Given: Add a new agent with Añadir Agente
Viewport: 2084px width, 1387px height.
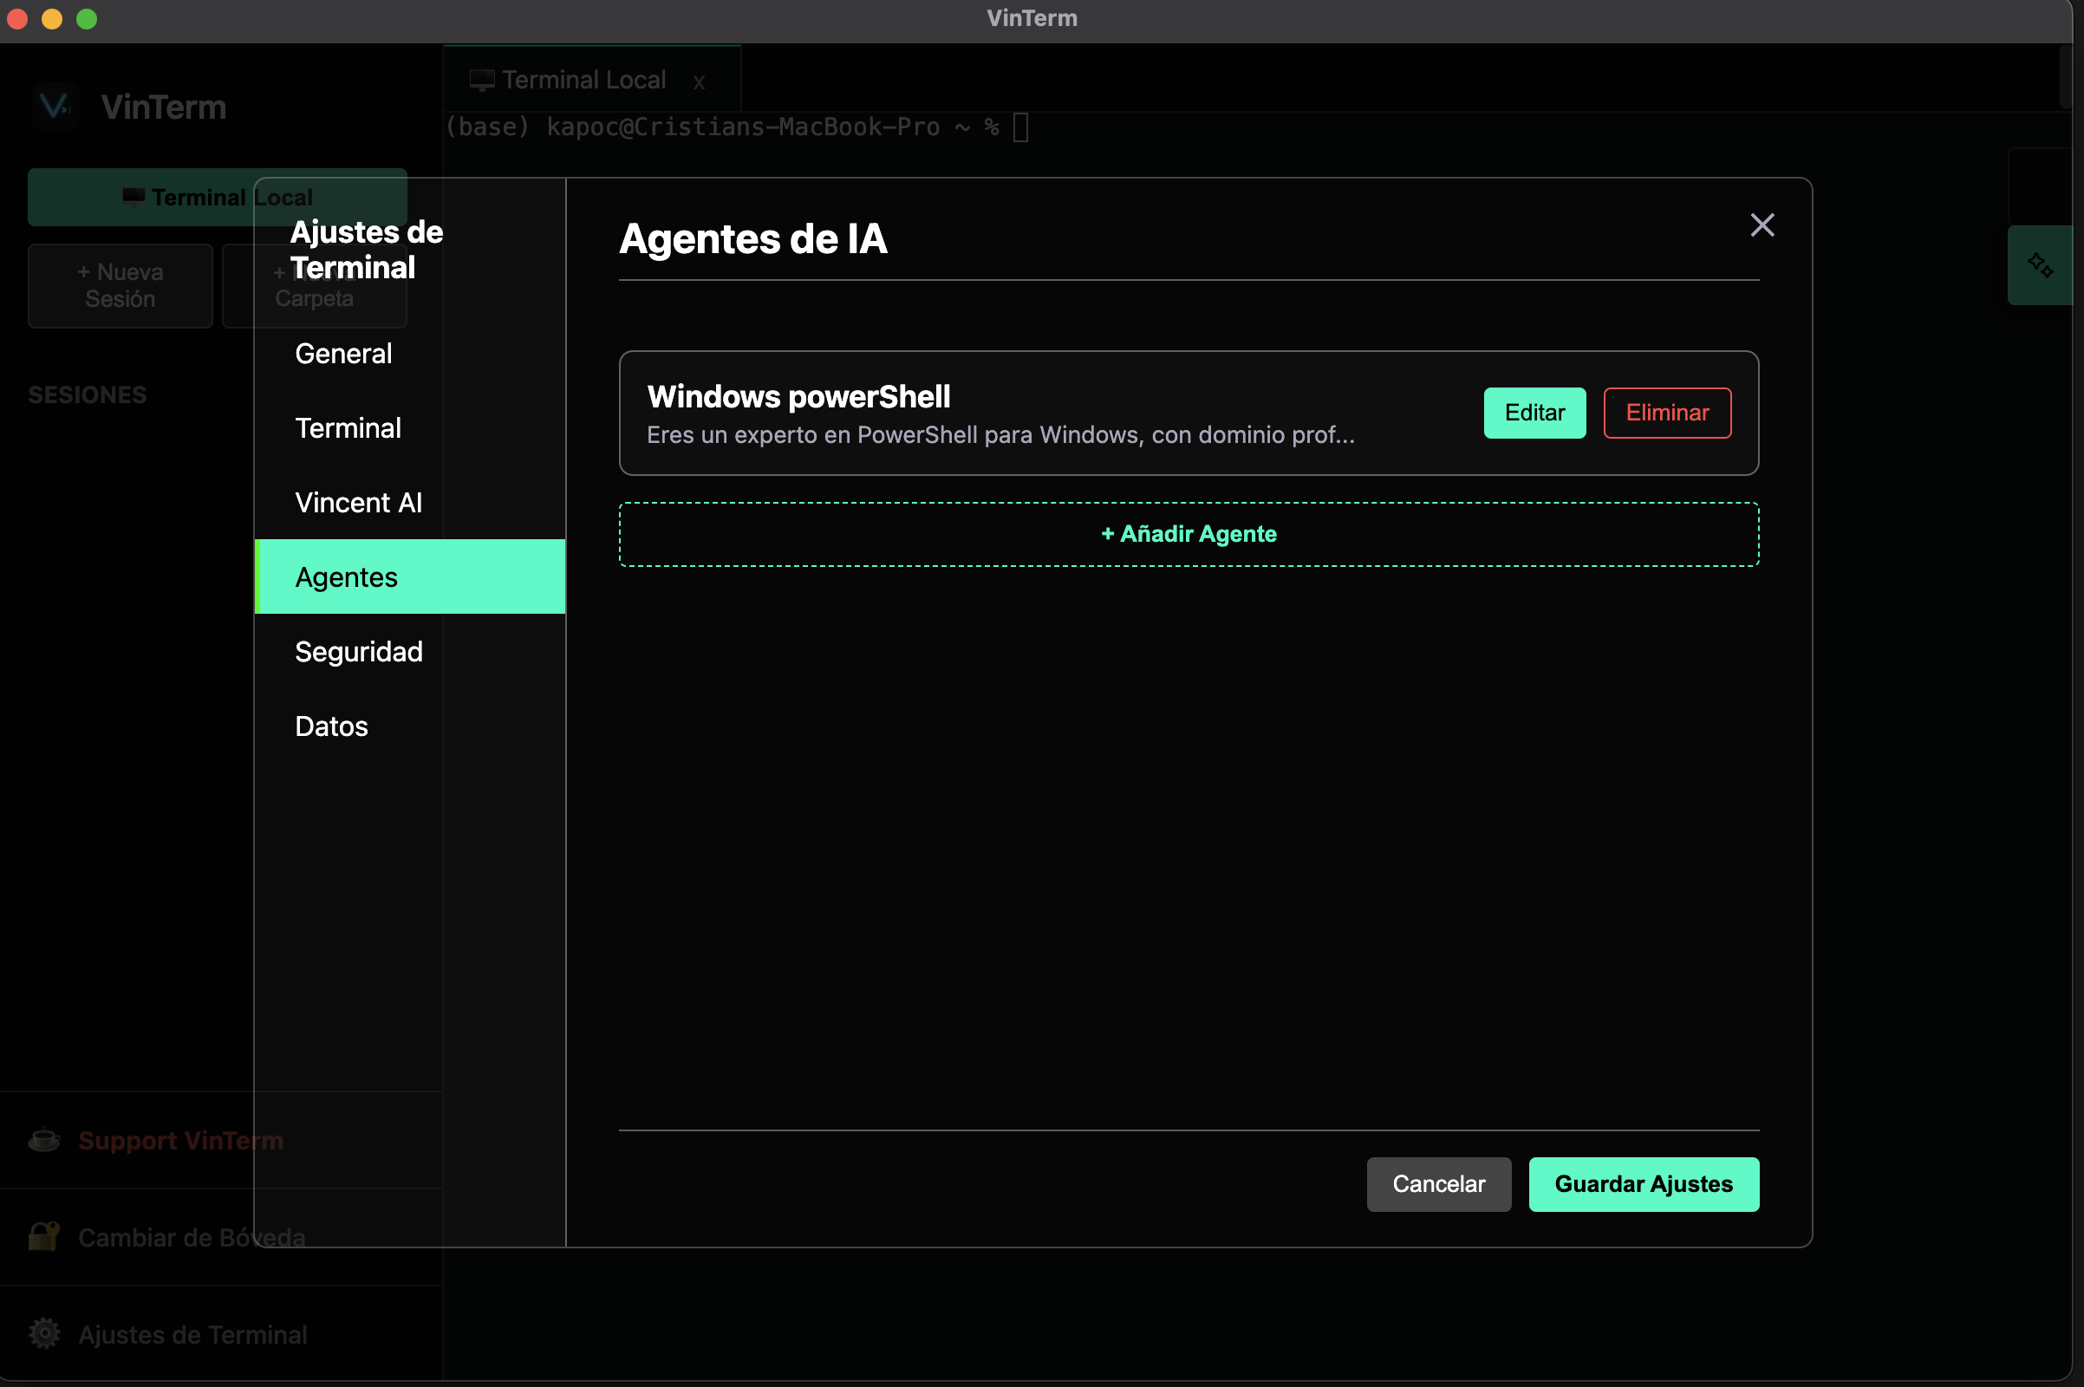Looking at the screenshot, I should [1188, 534].
